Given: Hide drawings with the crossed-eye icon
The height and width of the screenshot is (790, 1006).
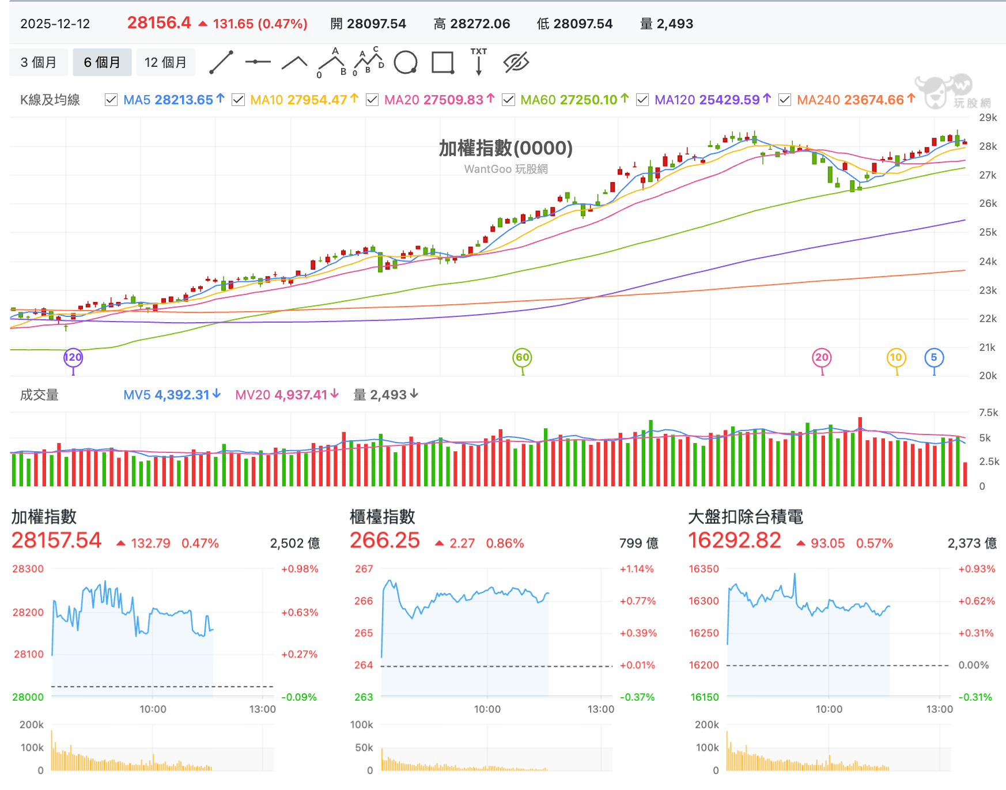Looking at the screenshot, I should point(516,62).
